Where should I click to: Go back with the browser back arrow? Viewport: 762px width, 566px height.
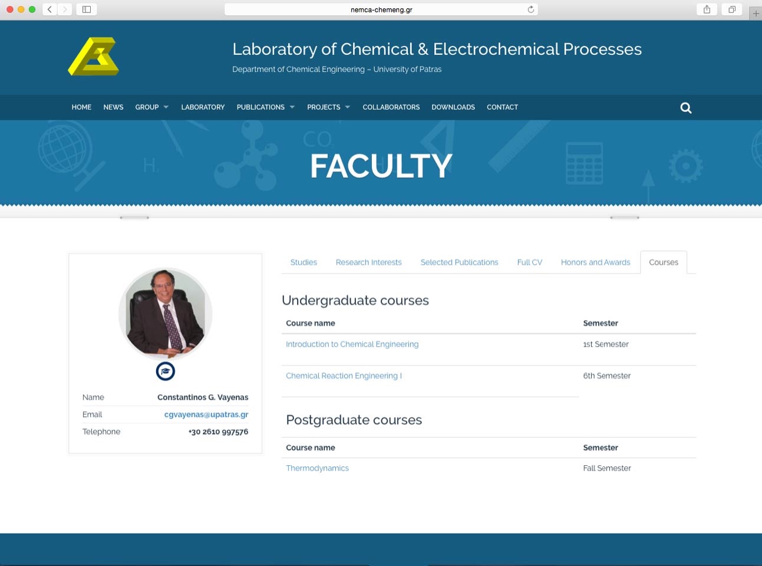pos(50,9)
